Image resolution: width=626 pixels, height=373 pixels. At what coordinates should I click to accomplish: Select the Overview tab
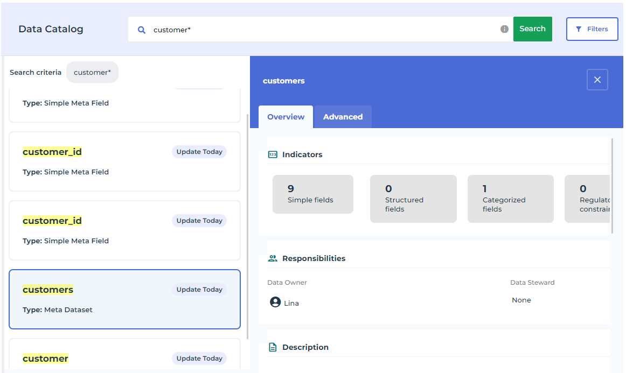pyautogui.click(x=286, y=117)
